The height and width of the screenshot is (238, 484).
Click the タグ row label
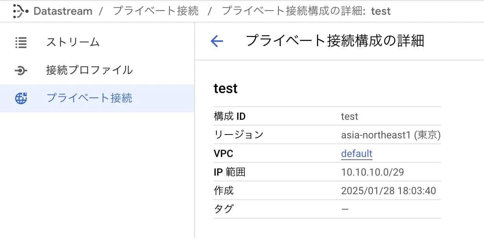pyautogui.click(x=224, y=209)
